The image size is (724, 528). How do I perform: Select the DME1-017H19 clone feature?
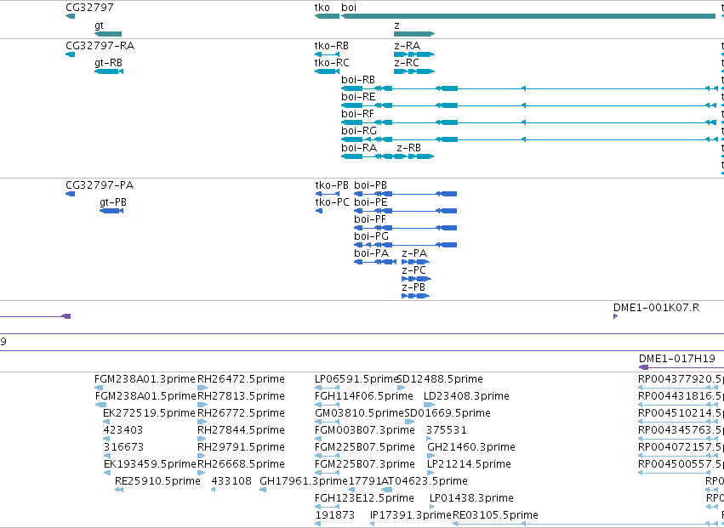[681, 367]
